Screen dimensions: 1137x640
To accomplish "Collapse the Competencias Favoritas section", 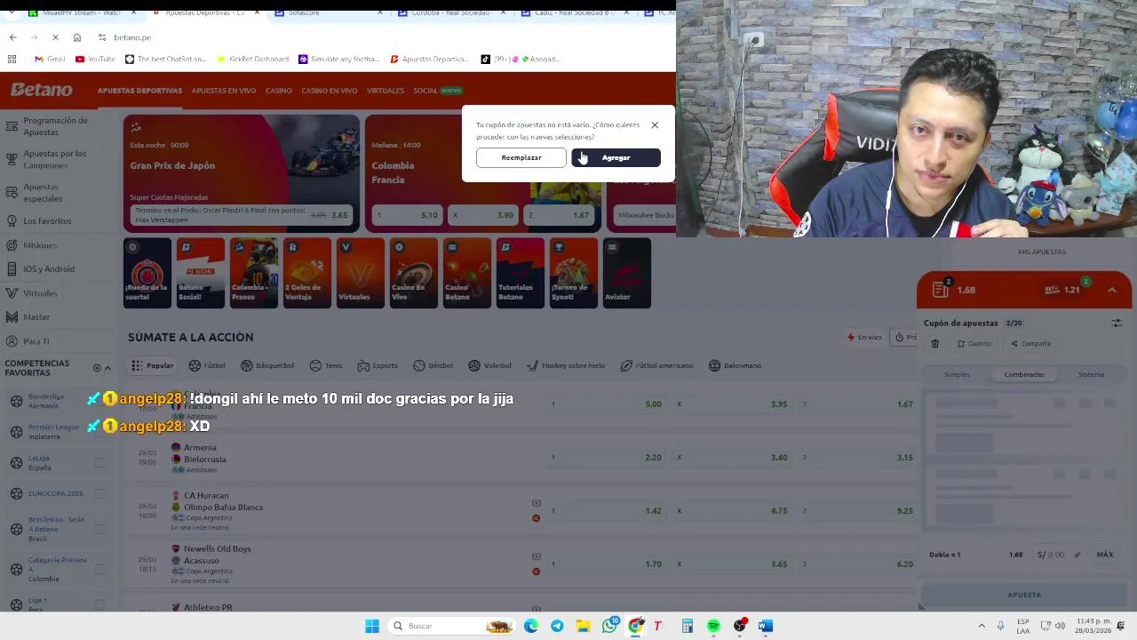I will point(108,368).
